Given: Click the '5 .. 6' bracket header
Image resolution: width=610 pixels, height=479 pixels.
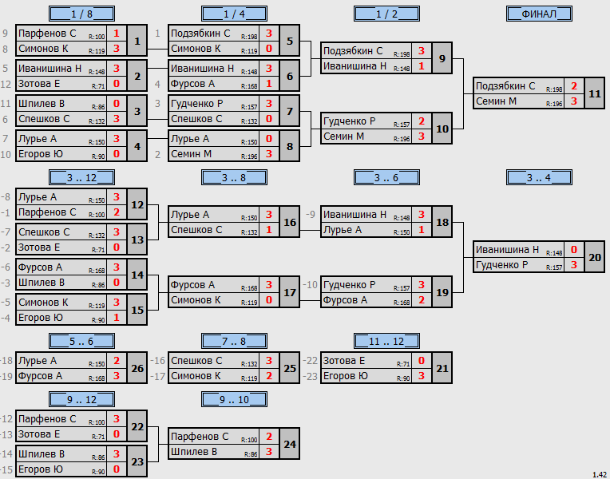Looking at the screenshot, I should [x=81, y=341].
